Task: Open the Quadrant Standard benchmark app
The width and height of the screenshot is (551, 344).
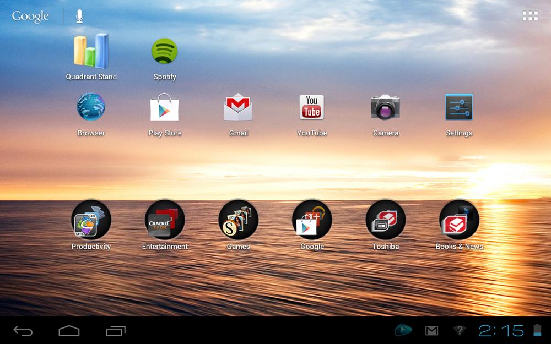Action: [x=91, y=51]
